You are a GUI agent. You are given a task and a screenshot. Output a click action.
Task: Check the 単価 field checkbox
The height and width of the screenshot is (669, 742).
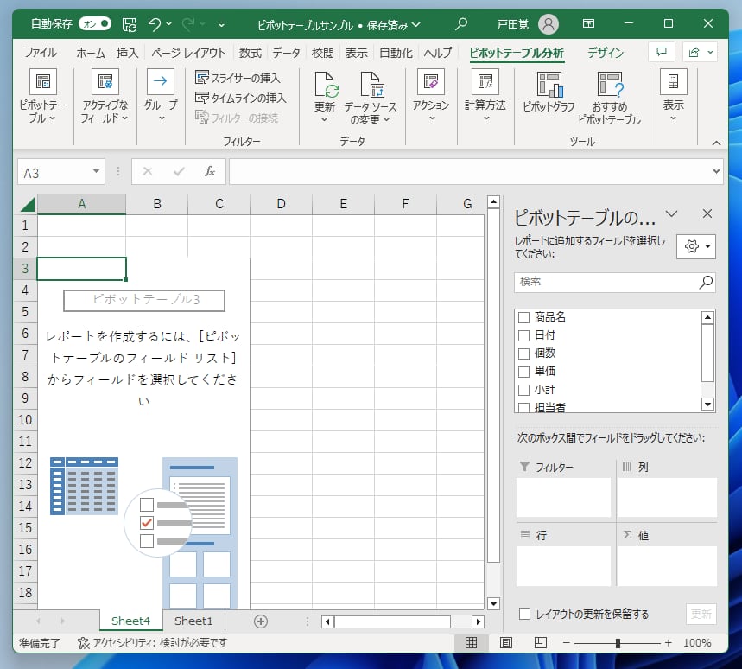pyautogui.click(x=523, y=371)
